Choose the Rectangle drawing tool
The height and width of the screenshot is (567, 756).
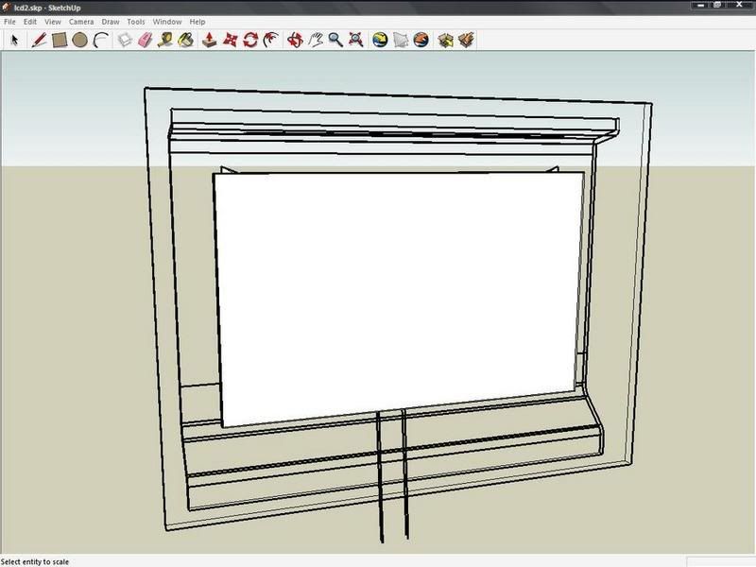click(60, 40)
